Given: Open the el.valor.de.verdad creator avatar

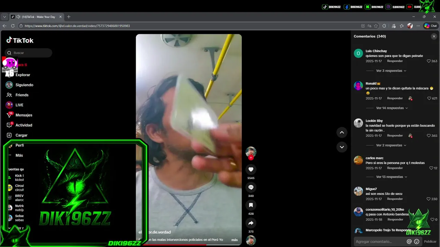Looking at the screenshot, I should pyautogui.click(x=251, y=152).
